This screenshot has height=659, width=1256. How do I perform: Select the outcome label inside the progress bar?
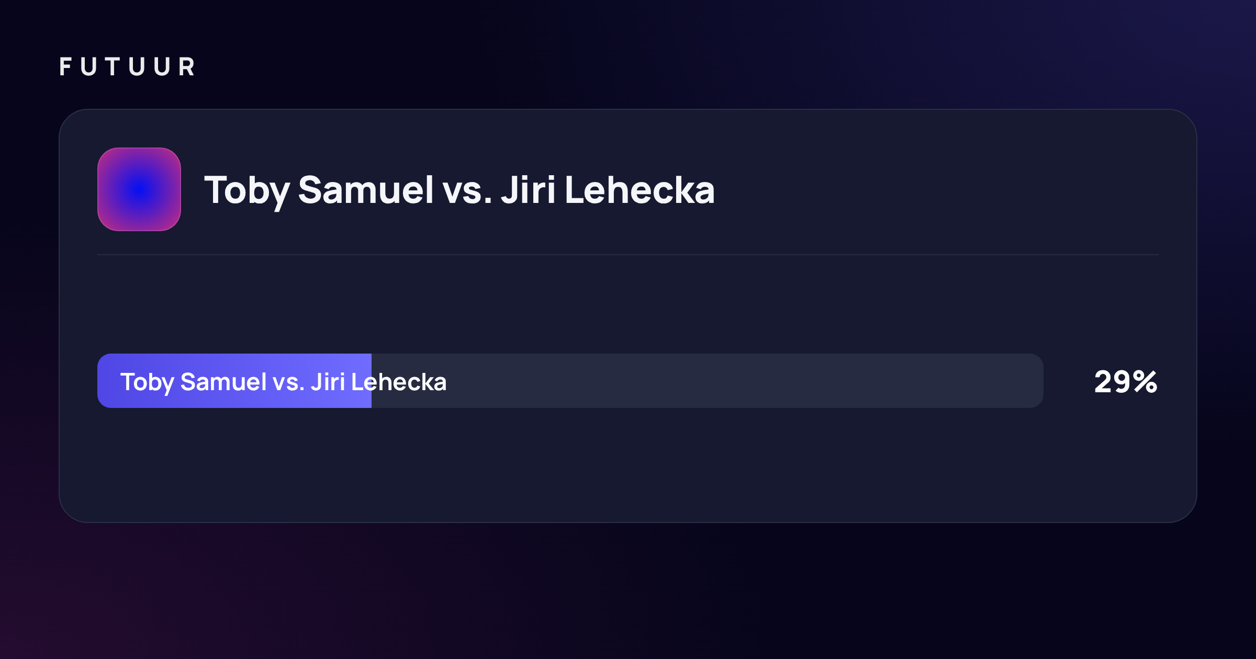283,382
